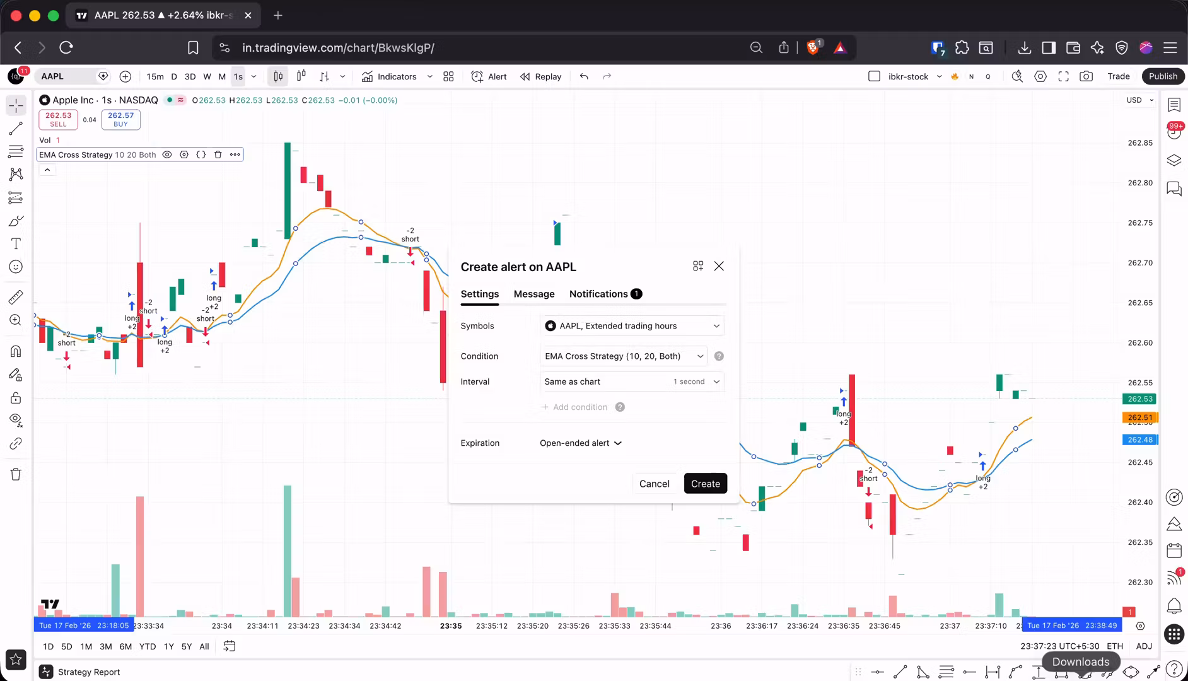Select the YTD date range

148,646
